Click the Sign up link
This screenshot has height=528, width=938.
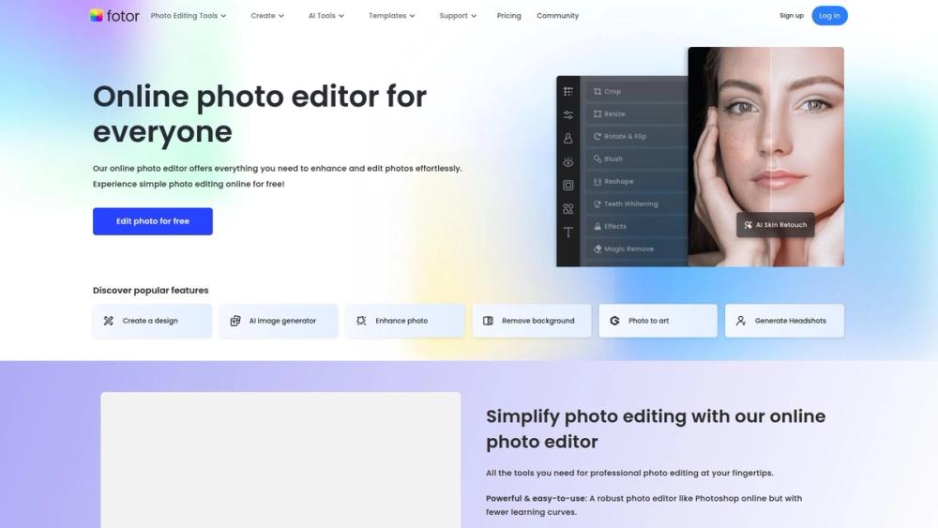click(792, 16)
